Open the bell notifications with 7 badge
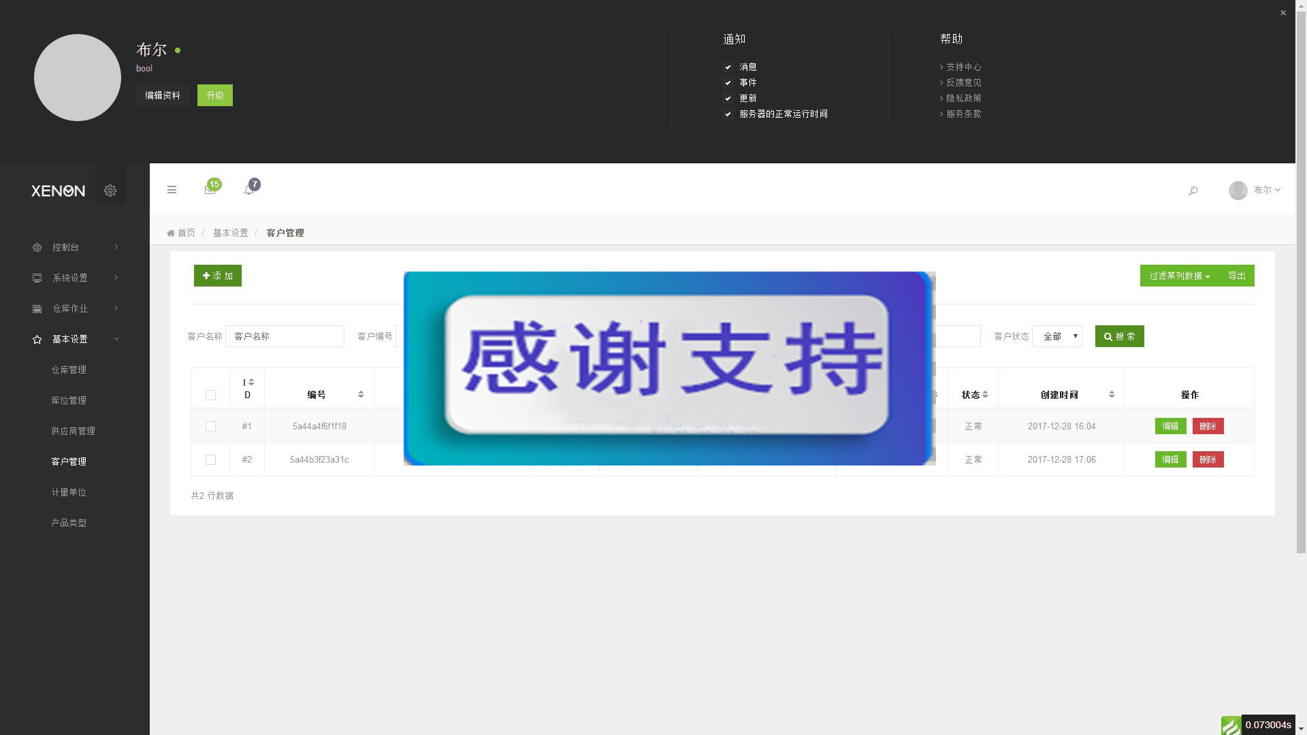This screenshot has height=735, width=1307. pyautogui.click(x=249, y=190)
